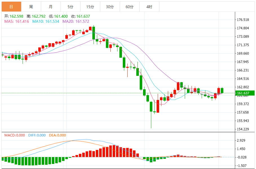Click the 2.929 MACD axis label
This screenshot has width=256, height=169.
pos(241,140)
